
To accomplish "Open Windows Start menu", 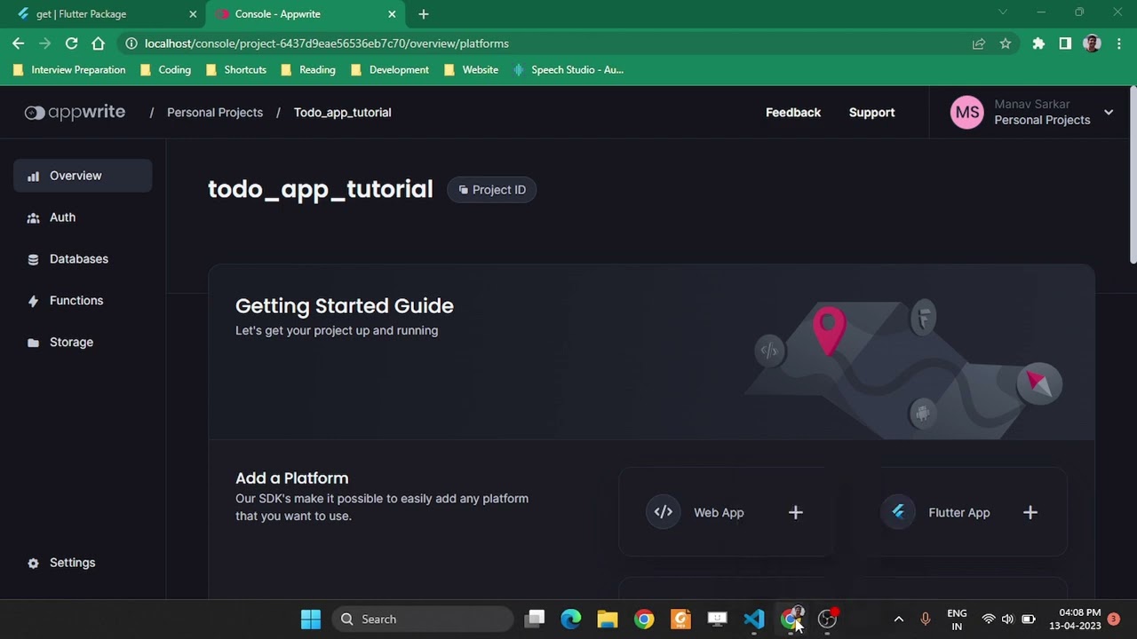I will click(311, 619).
